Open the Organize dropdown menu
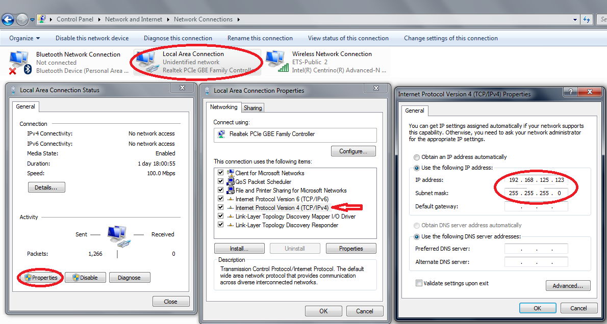 pos(24,38)
